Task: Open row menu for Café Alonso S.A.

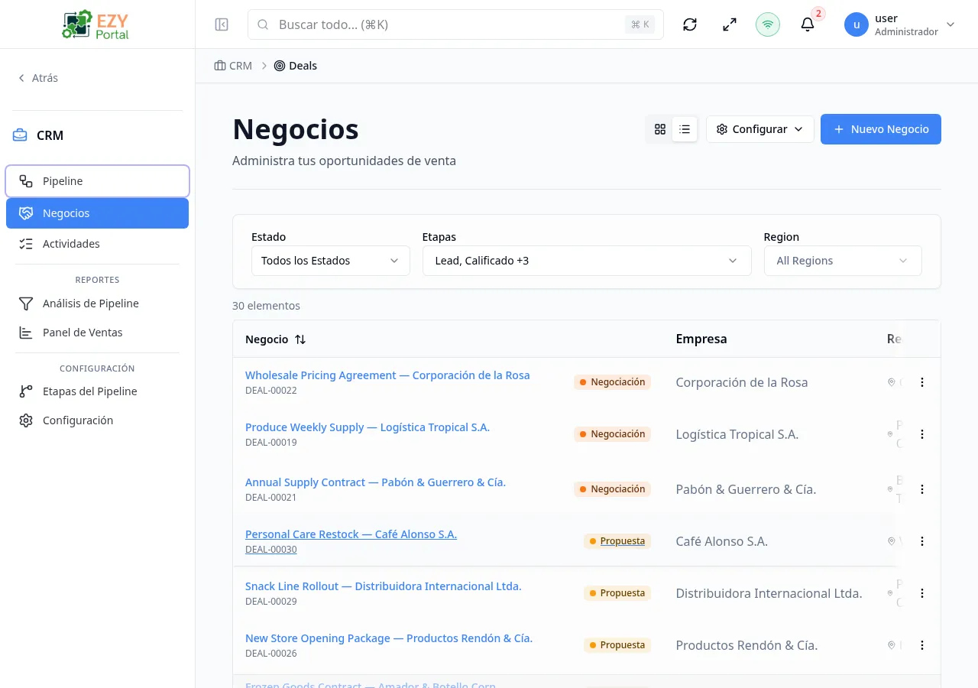Action: (x=922, y=541)
